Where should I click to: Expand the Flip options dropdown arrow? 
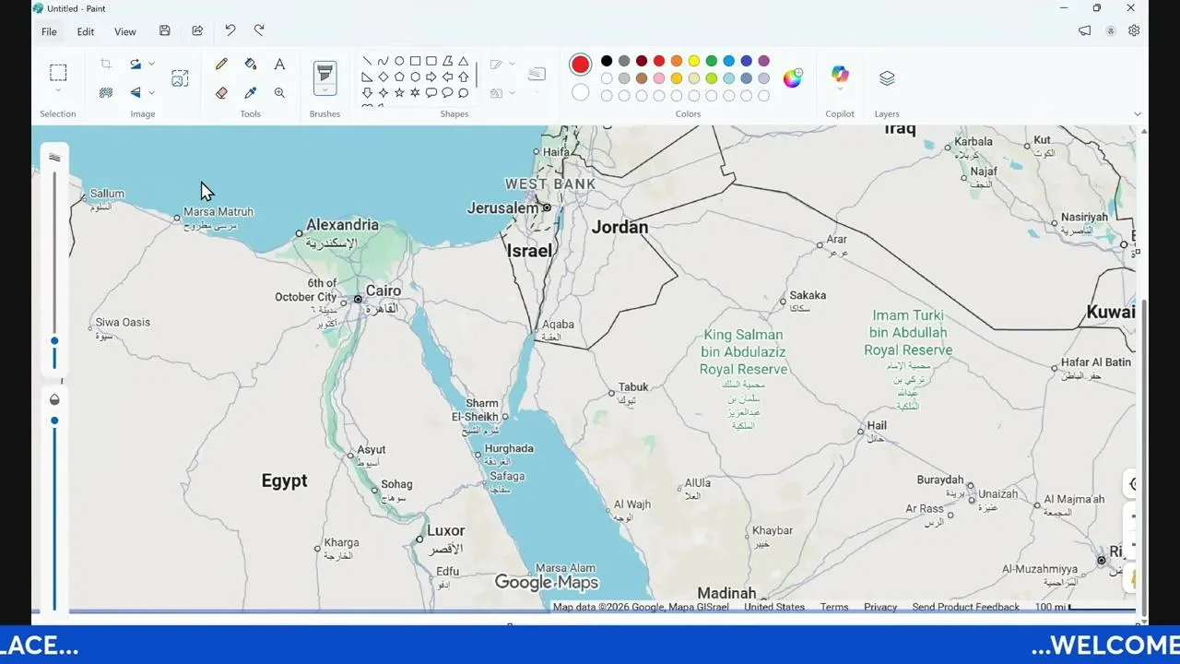pos(151,93)
